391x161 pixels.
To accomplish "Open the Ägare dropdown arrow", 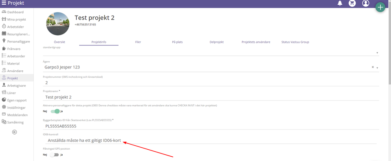I will [x=377, y=68].
